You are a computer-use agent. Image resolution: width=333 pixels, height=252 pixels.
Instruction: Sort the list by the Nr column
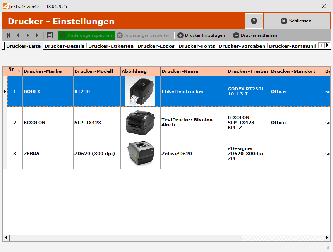coord(14,71)
